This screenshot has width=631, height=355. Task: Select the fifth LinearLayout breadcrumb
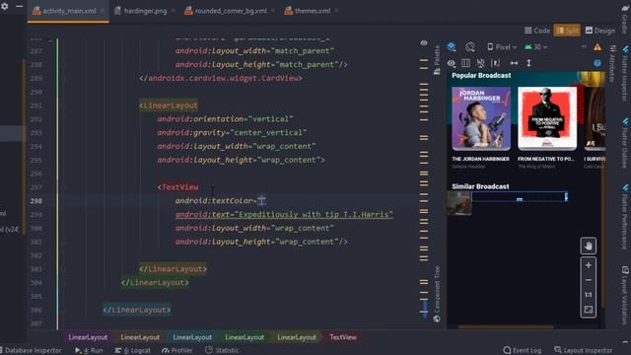(x=297, y=337)
